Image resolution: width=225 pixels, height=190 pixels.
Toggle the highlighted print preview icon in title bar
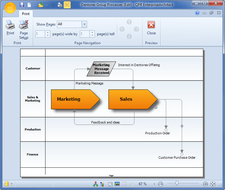[x=67, y=5]
